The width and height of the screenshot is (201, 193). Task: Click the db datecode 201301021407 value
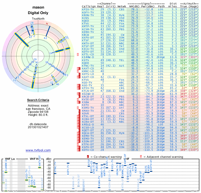click(x=38, y=127)
